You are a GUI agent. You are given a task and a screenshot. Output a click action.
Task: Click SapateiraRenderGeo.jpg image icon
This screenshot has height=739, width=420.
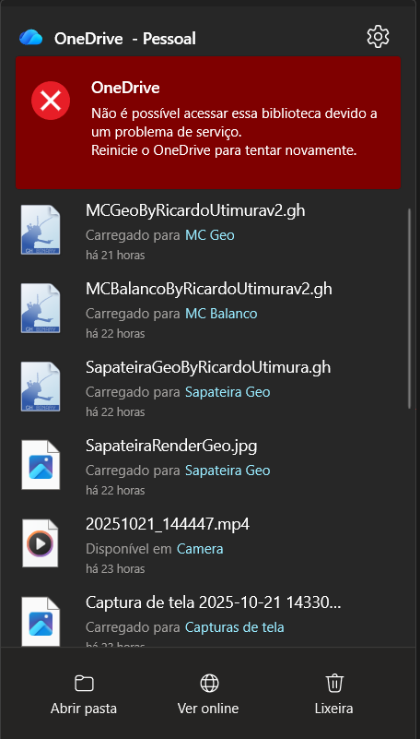coord(41,465)
